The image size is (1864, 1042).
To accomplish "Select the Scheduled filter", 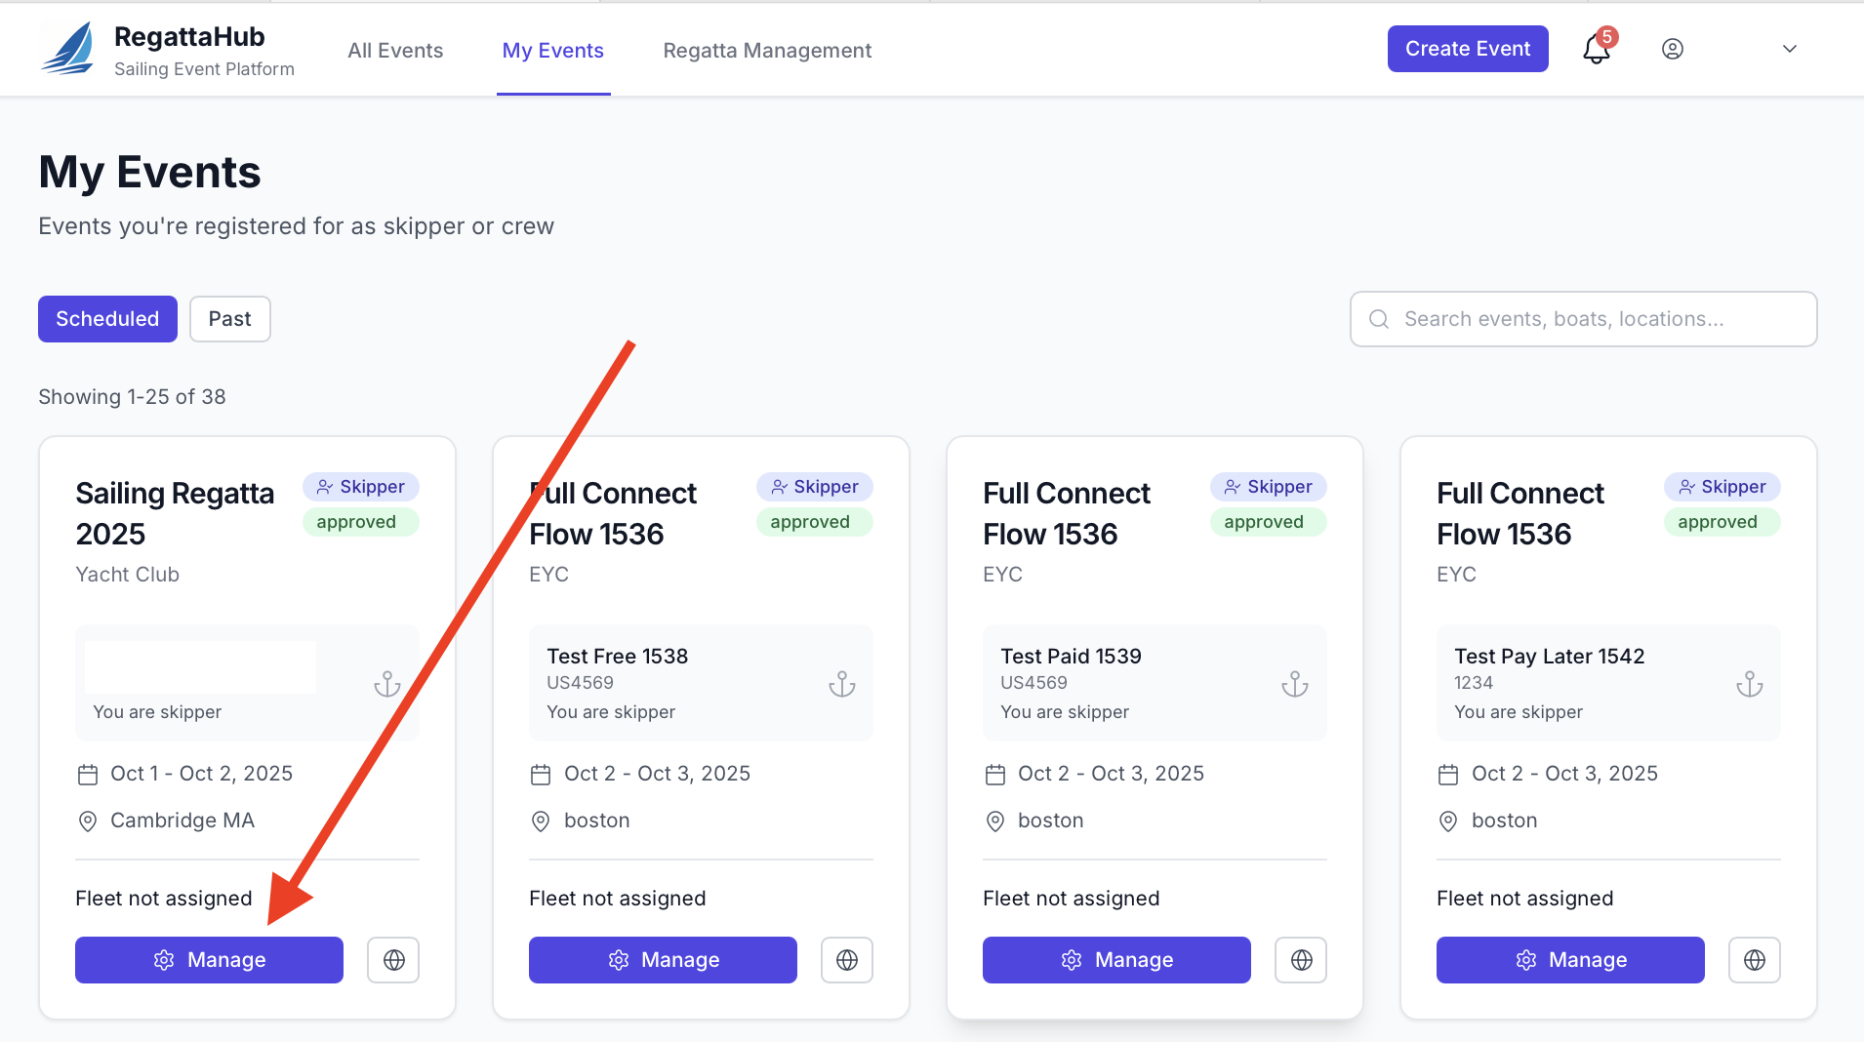I will 107,318.
